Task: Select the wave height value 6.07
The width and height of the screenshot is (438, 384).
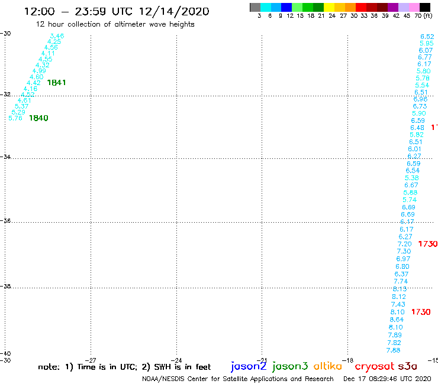Action: pyautogui.click(x=426, y=50)
